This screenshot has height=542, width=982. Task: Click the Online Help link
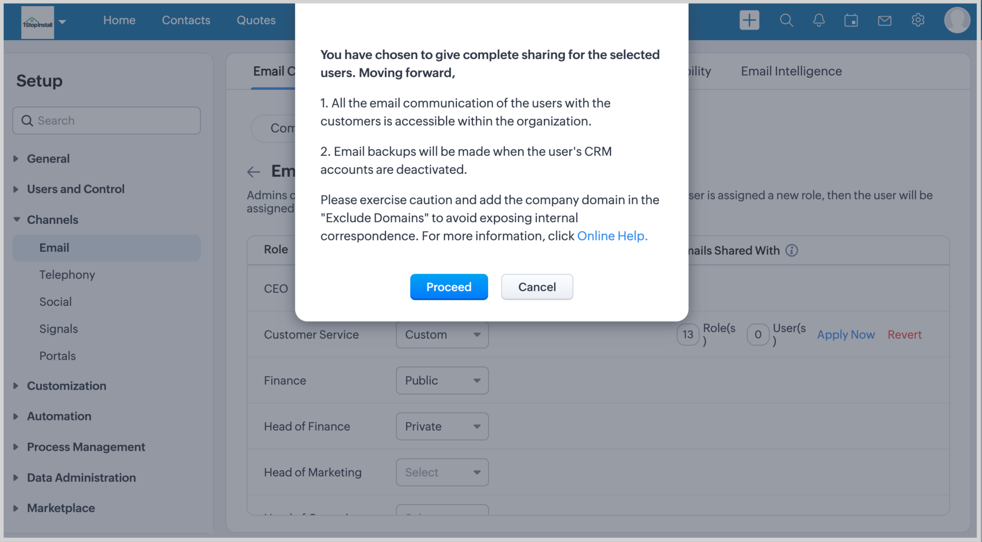612,236
